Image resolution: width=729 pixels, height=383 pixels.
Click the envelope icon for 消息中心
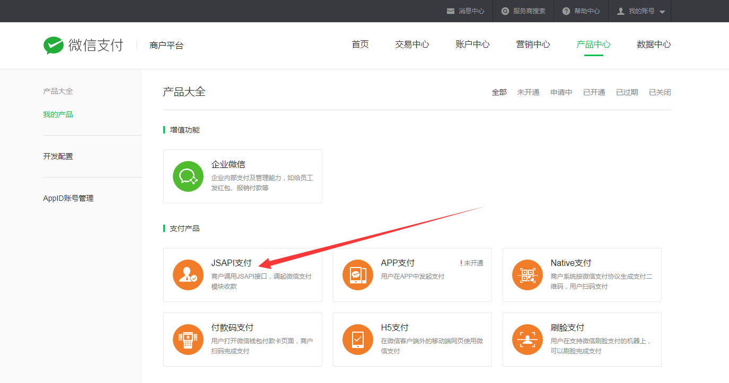click(x=451, y=11)
